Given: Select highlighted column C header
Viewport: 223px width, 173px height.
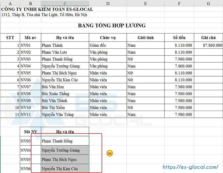Looking at the screenshot, I should tap(65, 3).
